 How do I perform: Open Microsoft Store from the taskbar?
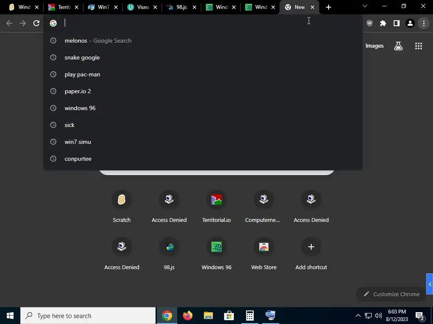pyautogui.click(x=229, y=316)
